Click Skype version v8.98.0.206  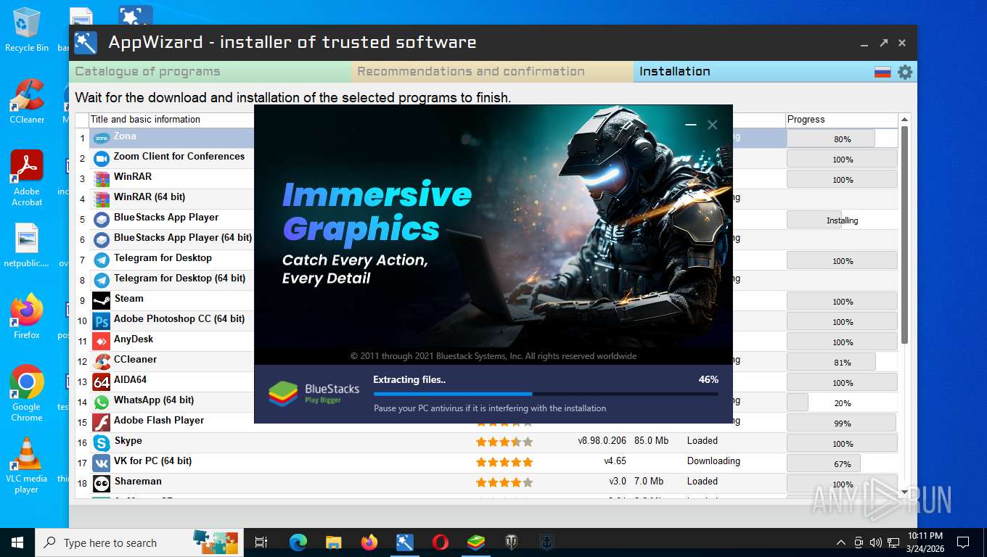coord(602,440)
